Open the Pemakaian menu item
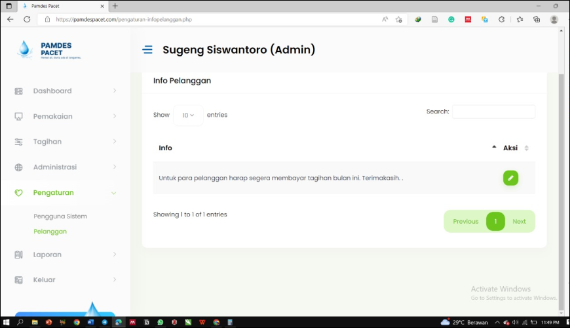The image size is (570, 328). [66, 117]
